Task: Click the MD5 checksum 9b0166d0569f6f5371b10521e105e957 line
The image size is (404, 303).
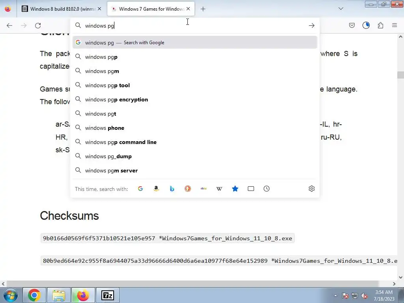Action: pos(167,238)
